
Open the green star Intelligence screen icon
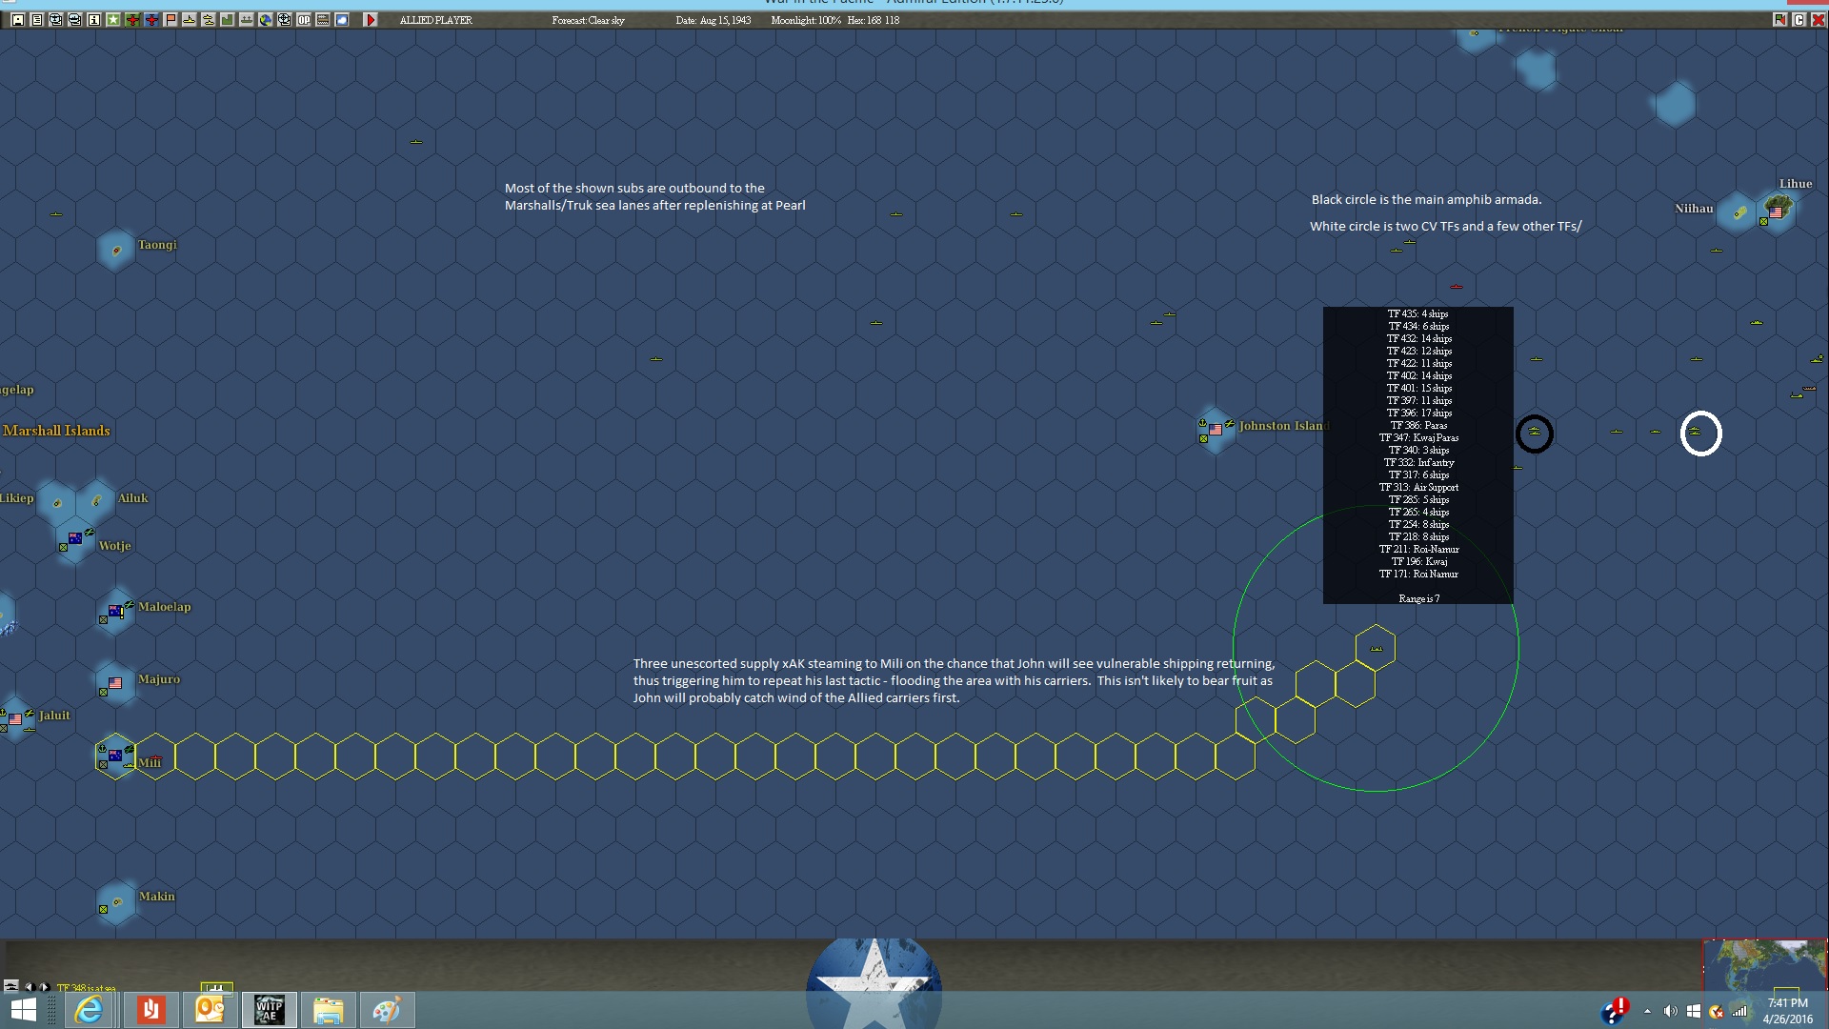113,19
